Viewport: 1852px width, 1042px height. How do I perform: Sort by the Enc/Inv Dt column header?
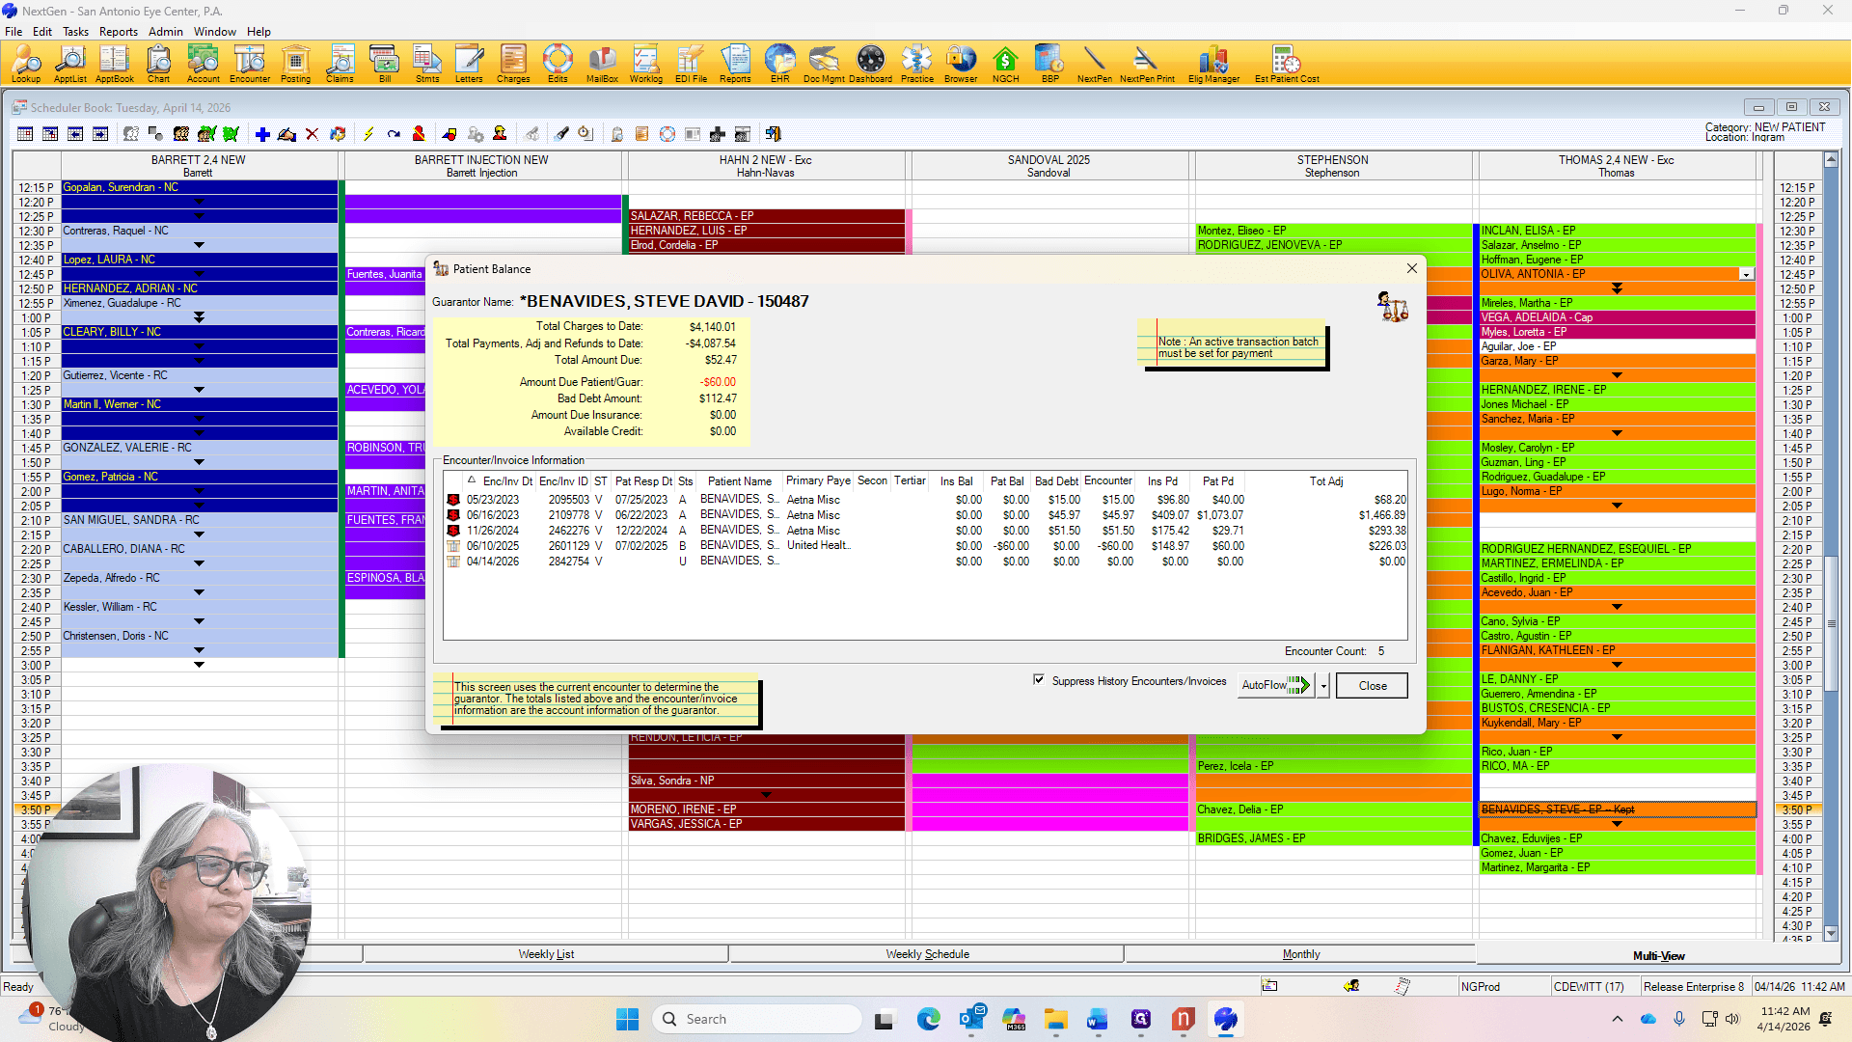pyautogui.click(x=507, y=481)
